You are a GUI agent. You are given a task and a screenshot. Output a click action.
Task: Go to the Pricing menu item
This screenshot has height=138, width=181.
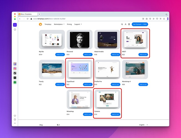pos(69,24)
